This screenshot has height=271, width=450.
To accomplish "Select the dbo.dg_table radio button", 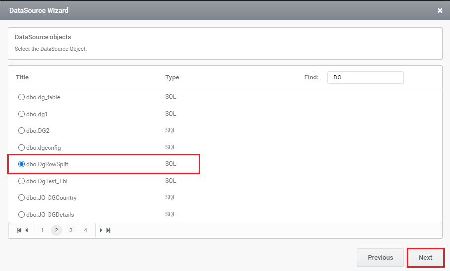I will coord(21,97).
